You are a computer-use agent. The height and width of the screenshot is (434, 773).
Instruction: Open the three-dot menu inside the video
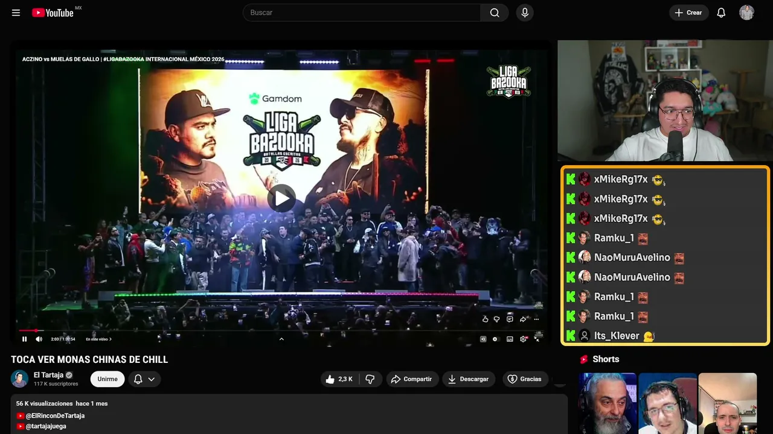pos(536,319)
